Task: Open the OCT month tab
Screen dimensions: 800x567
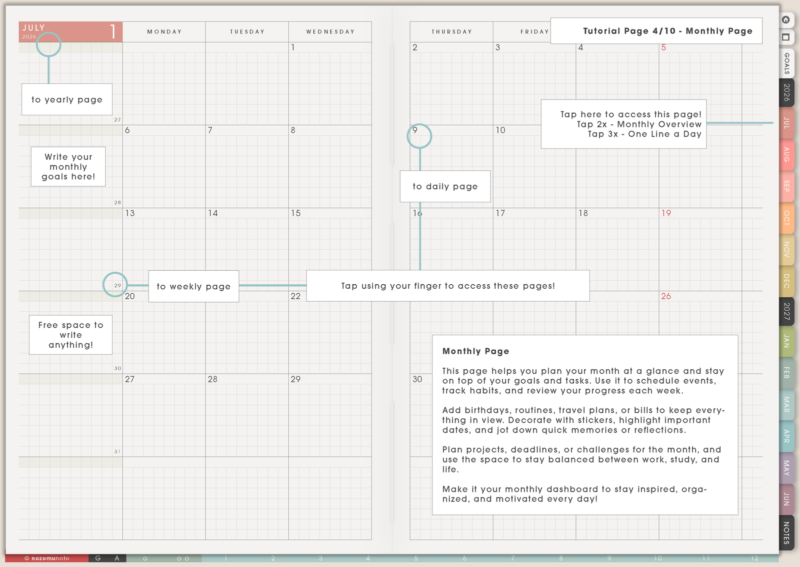Action: click(786, 218)
